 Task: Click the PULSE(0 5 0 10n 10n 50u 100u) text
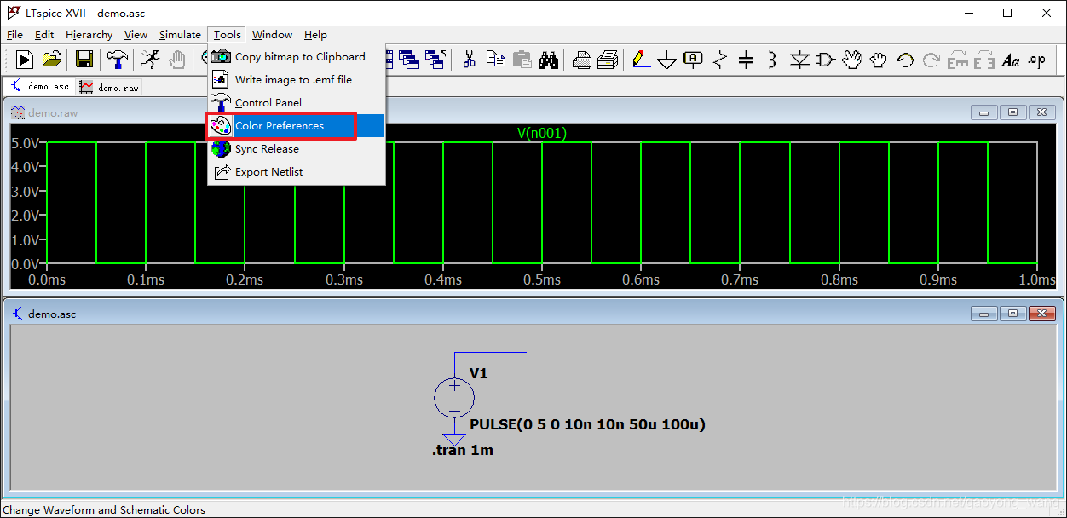click(x=587, y=424)
